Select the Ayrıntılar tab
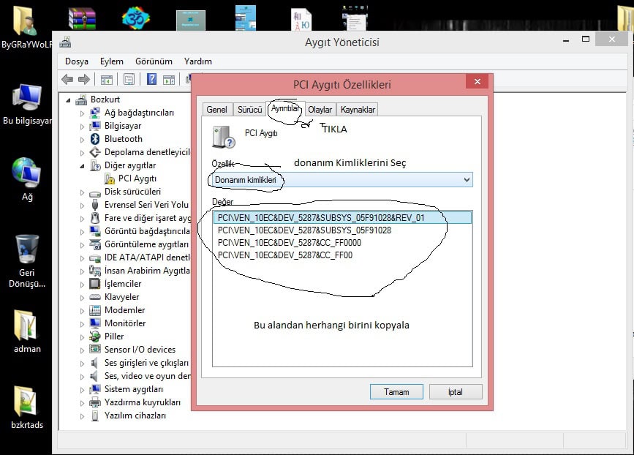Viewport: 634px width, 455px height. [285, 108]
